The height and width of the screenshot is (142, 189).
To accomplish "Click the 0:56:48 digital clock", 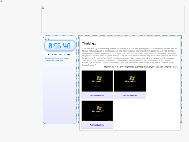I will 59,46.
